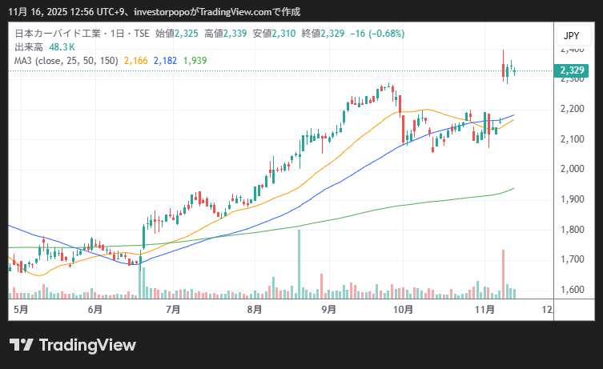Select the blue MA value 2,182
603x369 pixels.
pos(165,61)
